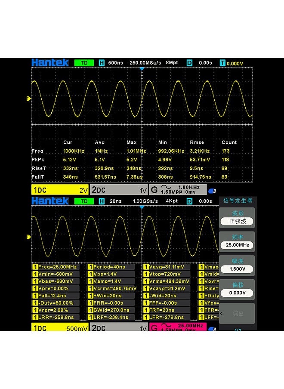The height and width of the screenshot is (389, 284).
Task: Click the 500ns timebase value
Action: [x=116, y=63]
